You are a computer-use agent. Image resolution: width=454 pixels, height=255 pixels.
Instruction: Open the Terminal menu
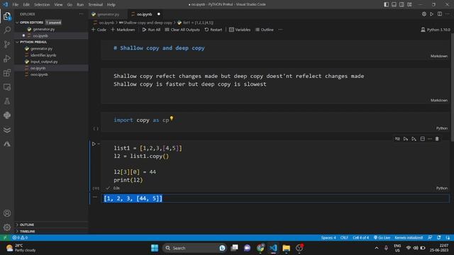point(96,5)
